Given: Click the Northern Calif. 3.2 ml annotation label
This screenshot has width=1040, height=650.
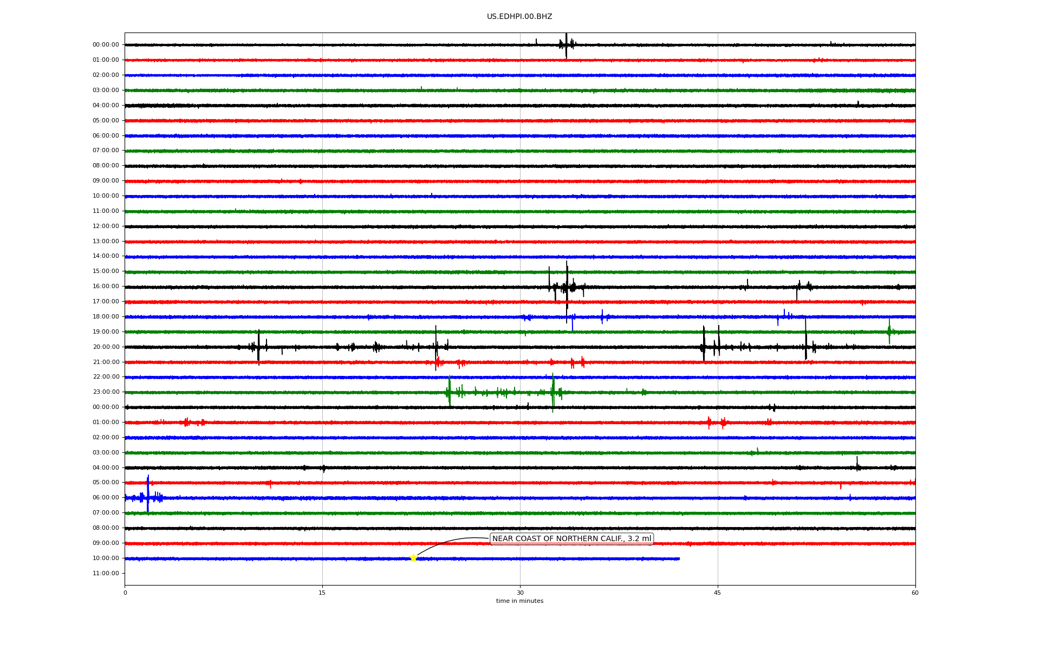Looking at the screenshot, I should point(571,538).
